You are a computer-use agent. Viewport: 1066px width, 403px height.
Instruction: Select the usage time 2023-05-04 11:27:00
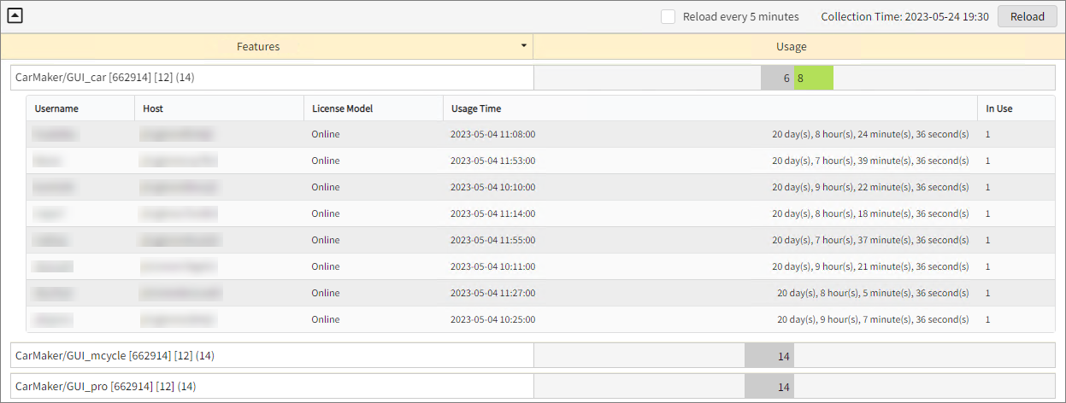[492, 293]
